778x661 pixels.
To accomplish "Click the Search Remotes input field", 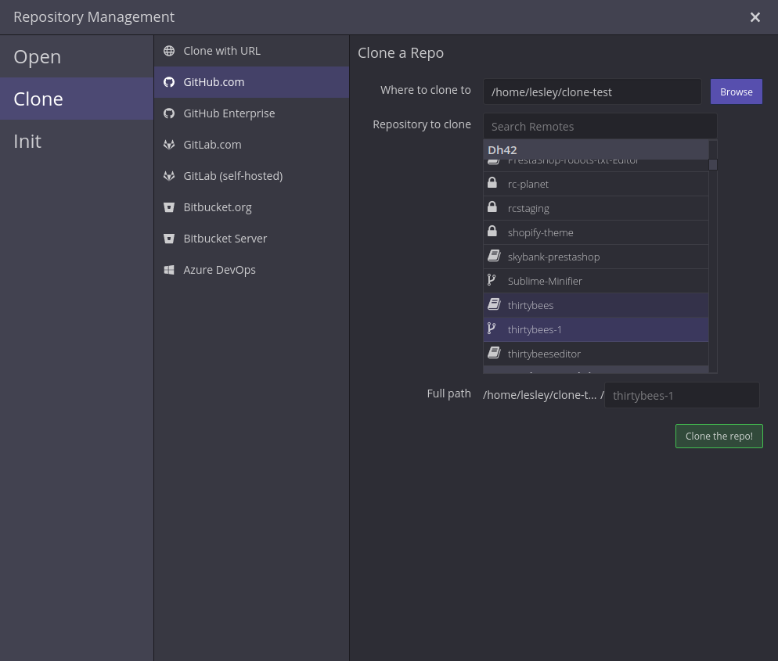I will coord(600,127).
